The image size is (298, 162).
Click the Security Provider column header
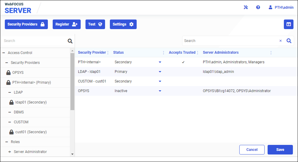[92, 52]
